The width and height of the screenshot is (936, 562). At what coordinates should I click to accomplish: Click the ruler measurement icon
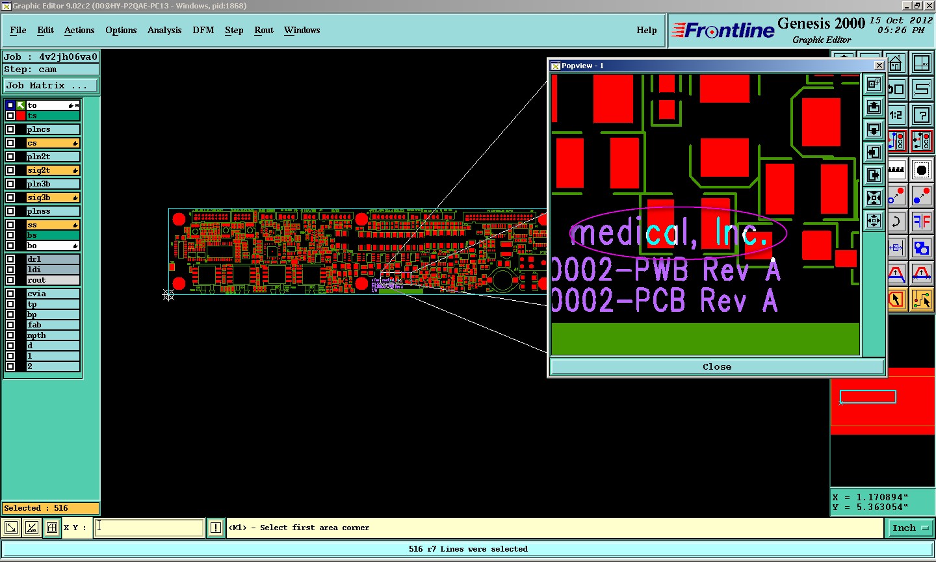[897, 170]
